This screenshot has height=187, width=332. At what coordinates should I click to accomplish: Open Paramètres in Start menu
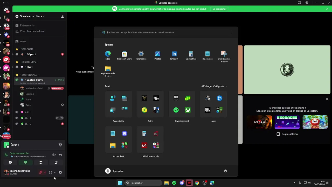[141, 55]
